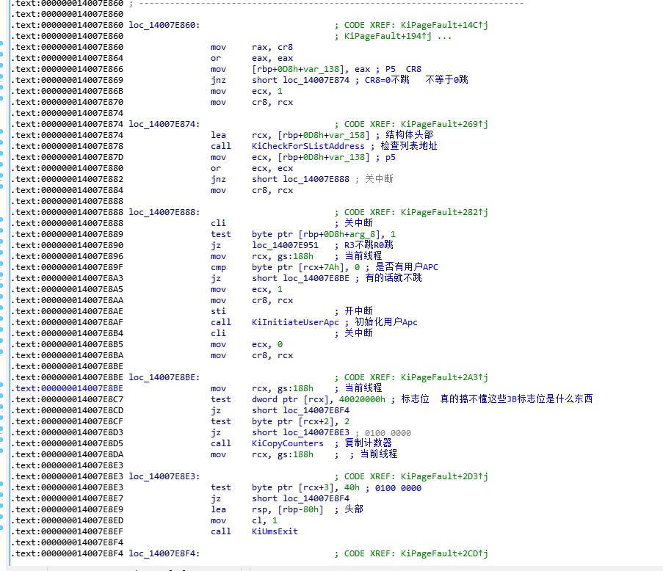
Task: Click gs:188h operand on line 14007E896
Action: [x=295, y=256]
